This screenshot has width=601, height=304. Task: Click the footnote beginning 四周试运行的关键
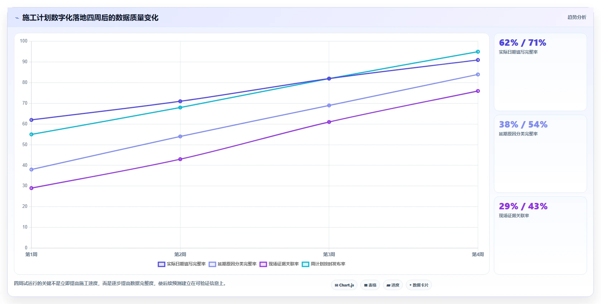click(120, 284)
